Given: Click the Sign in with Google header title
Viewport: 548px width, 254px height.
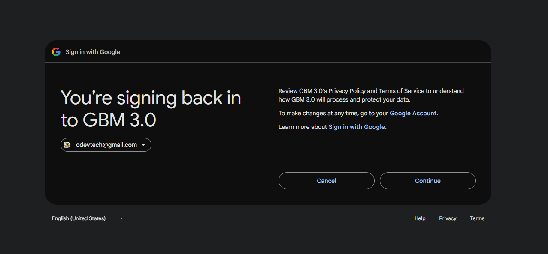Looking at the screenshot, I should [x=93, y=52].
